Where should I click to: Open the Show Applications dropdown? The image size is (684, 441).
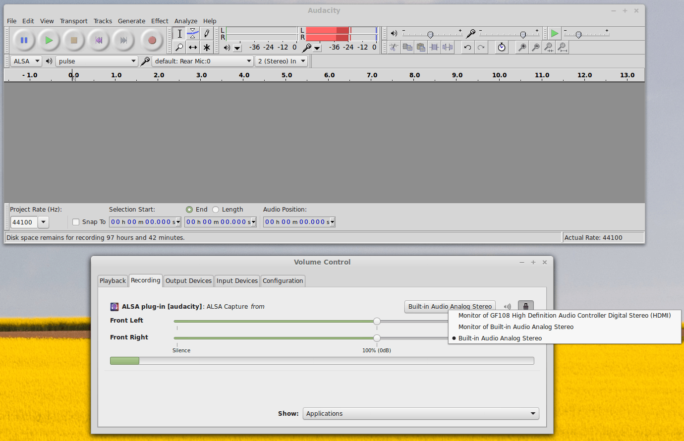[421, 413]
